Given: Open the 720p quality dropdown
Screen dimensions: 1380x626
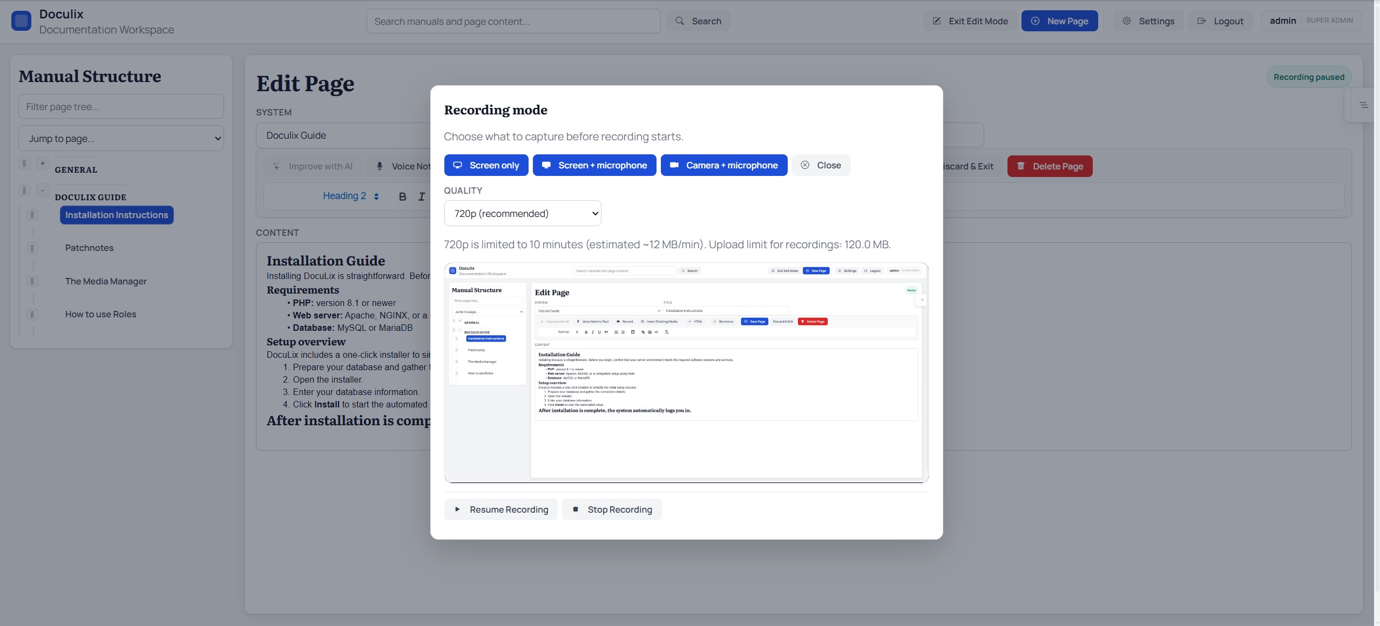Looking at the screenshot, I should [522, 213].
